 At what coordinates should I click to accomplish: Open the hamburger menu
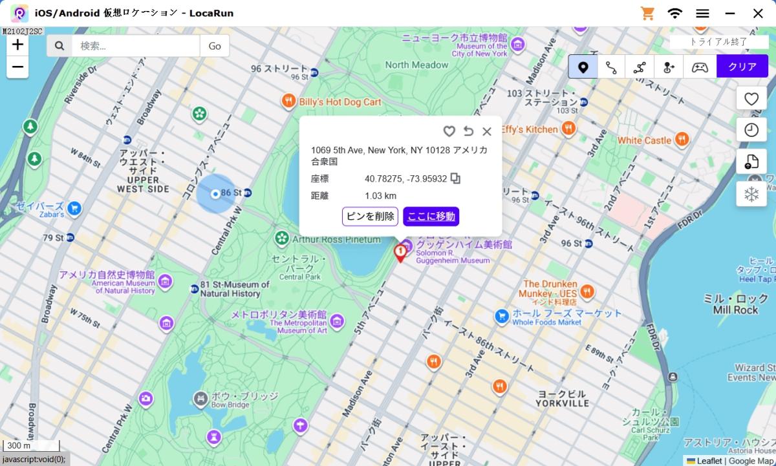(x=703, y=14)
